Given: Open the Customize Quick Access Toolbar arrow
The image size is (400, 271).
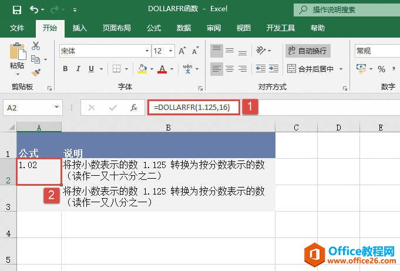Looking at the screenshot, I should (75, 10).
